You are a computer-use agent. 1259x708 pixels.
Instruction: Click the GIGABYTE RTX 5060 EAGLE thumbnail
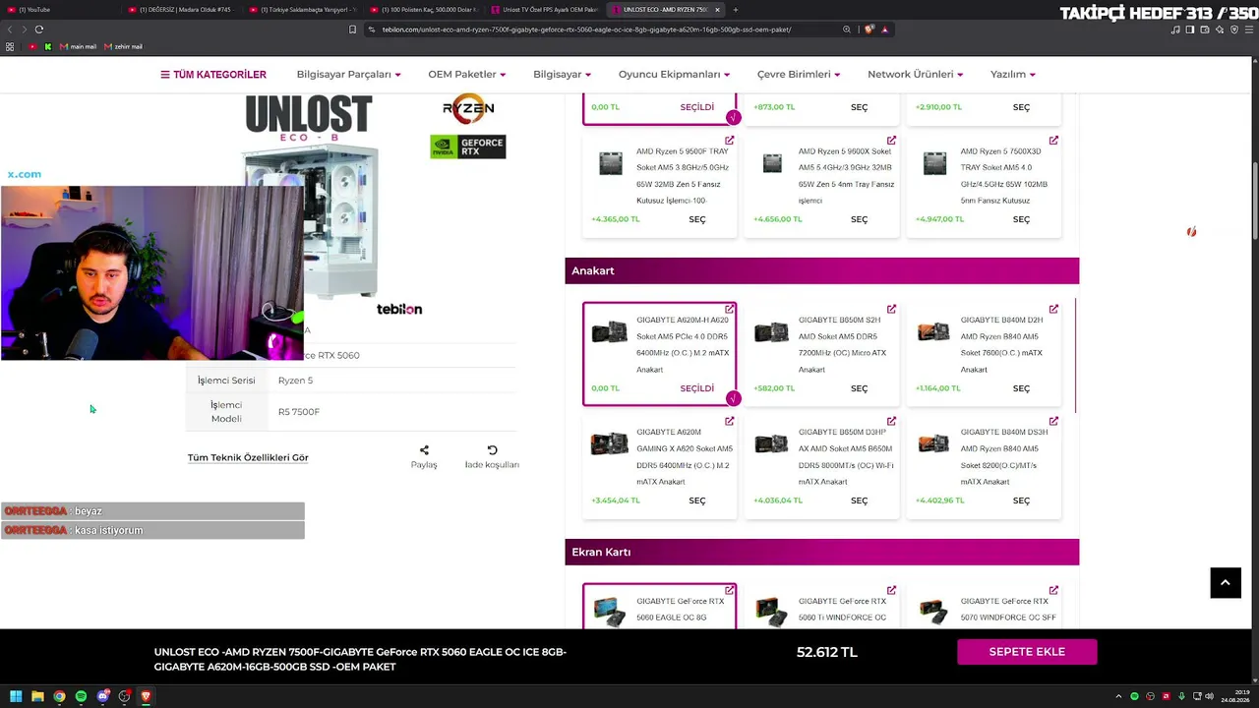610,611
